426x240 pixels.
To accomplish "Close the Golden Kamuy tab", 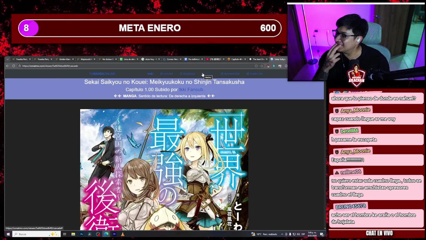I will [73, 59].
